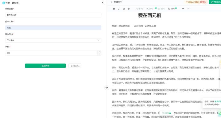This screenshot has width=221, height=118.
Task: Click the 导出Word export button
Action: coord(215,2)
